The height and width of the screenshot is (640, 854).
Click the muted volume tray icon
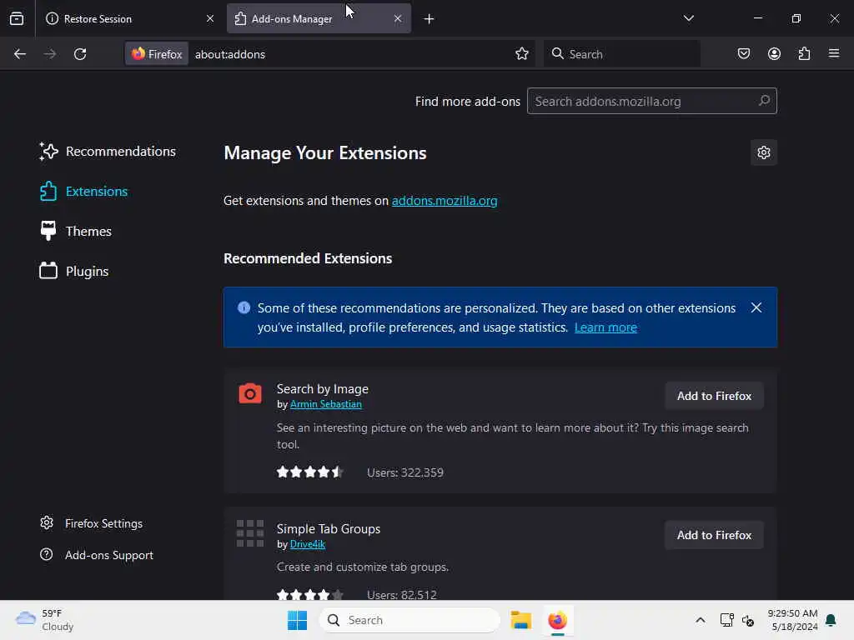748,620
